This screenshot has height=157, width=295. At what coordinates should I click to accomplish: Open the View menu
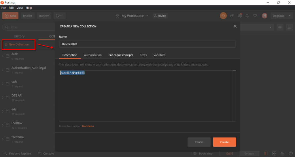(x=20, y=8)
